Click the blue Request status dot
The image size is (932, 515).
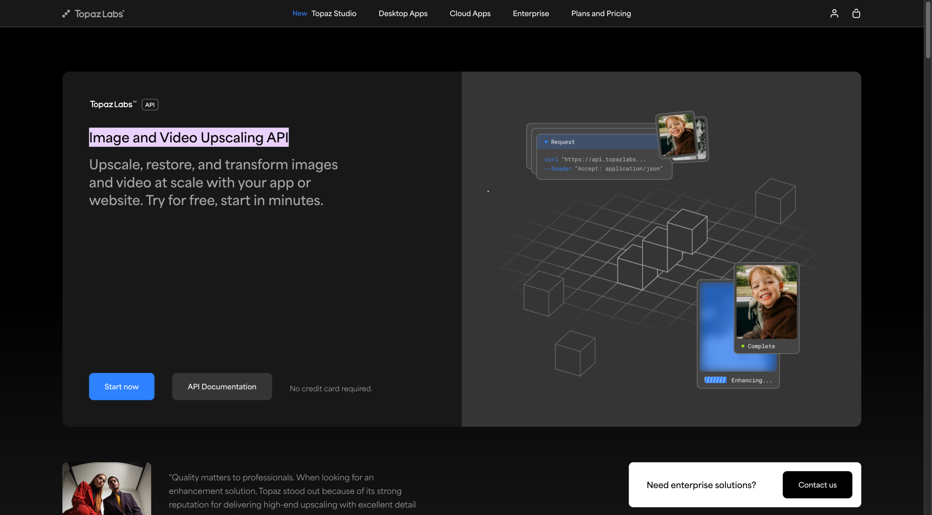tap(546, 142)
